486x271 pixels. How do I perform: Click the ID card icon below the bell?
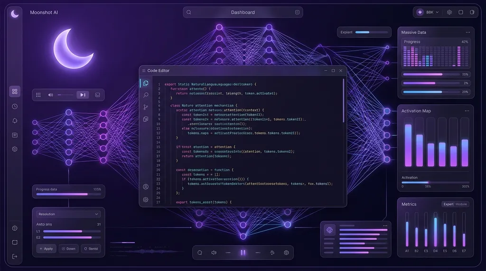click(15, 135)
